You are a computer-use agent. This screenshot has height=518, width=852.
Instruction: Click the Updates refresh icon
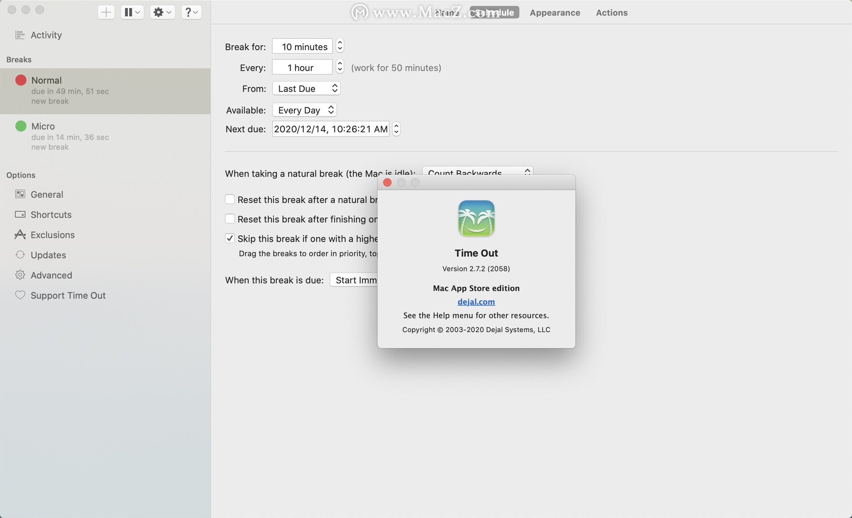pos(20,255)
